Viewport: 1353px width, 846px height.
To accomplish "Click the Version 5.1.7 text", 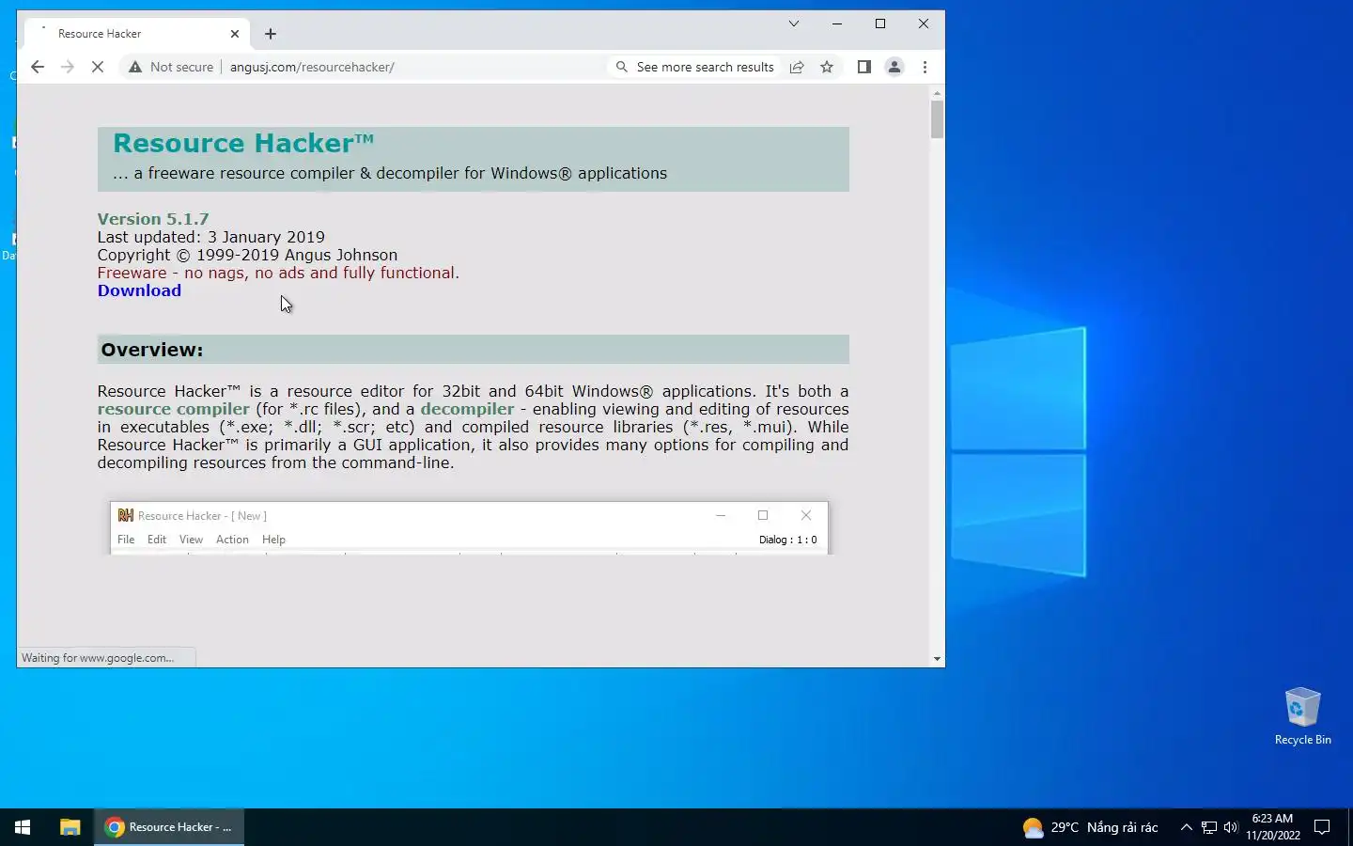I will coord(153,219).
